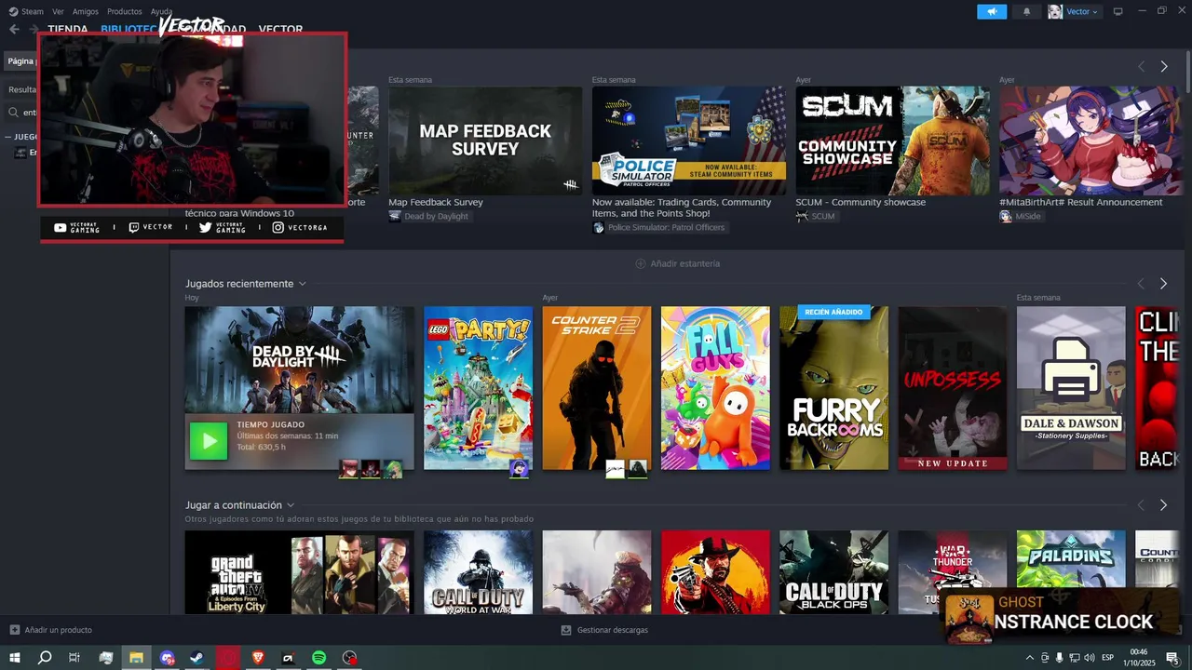Open Task View on the taskbar

pos(74,658)
